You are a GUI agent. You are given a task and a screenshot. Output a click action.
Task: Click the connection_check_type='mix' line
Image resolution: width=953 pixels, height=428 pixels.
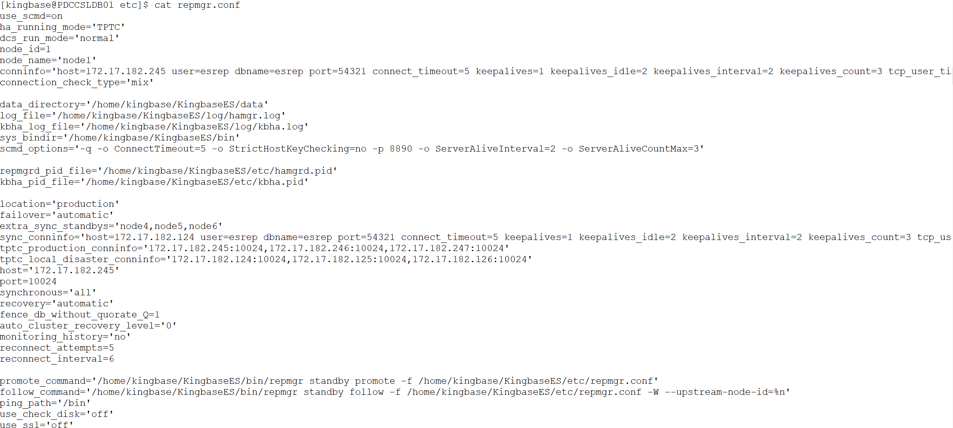tap(77, 83)
